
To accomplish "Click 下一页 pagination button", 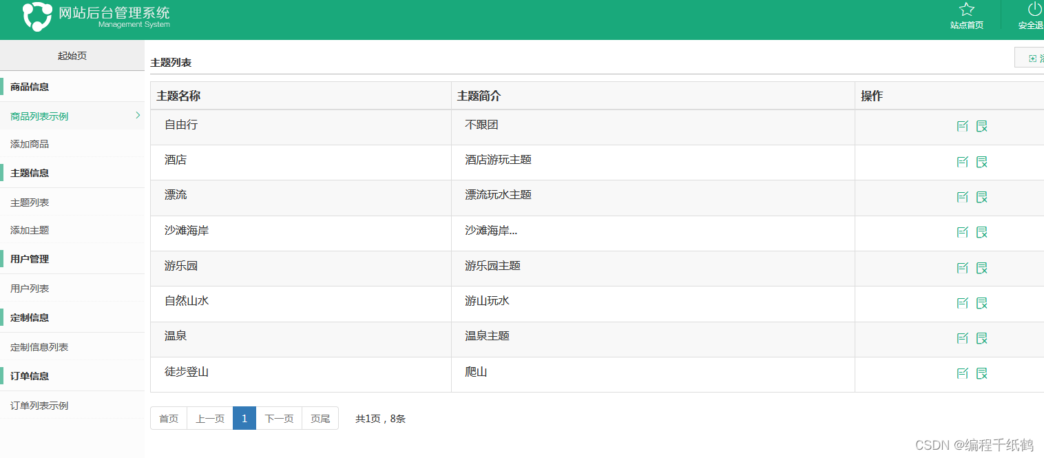I will pyautogui.click(x=279, y=418).
